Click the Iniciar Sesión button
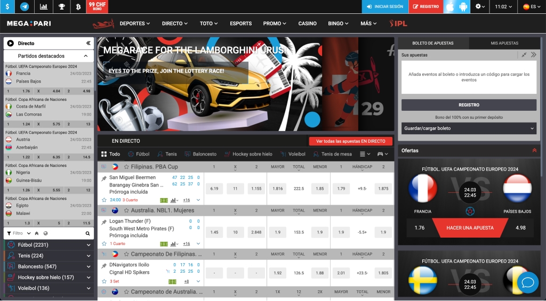 (384, 7)
